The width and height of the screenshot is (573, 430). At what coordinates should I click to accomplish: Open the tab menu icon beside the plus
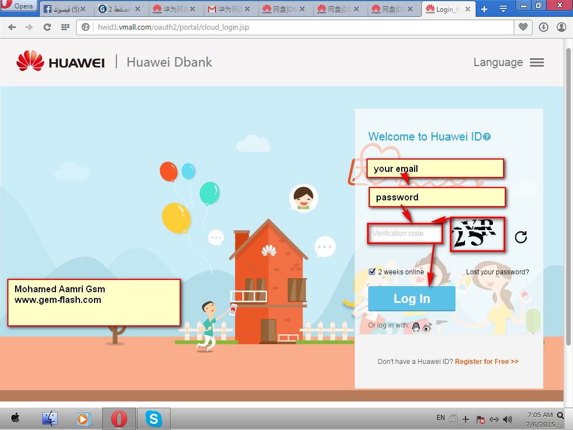(x=503, y=9)
